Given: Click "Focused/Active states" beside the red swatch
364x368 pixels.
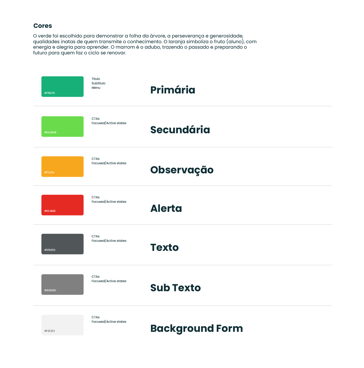Looking at the screenshot, I should tap(109, 202).
